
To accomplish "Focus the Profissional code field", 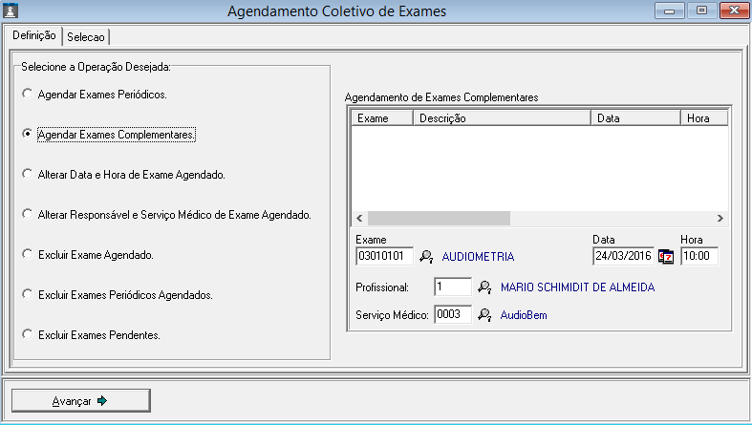I will coord(453,287).
